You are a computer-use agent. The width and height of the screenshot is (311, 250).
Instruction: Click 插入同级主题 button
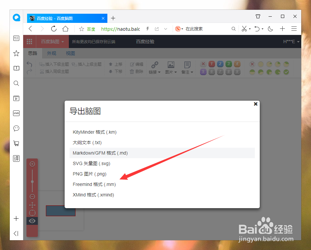[54, 71]
